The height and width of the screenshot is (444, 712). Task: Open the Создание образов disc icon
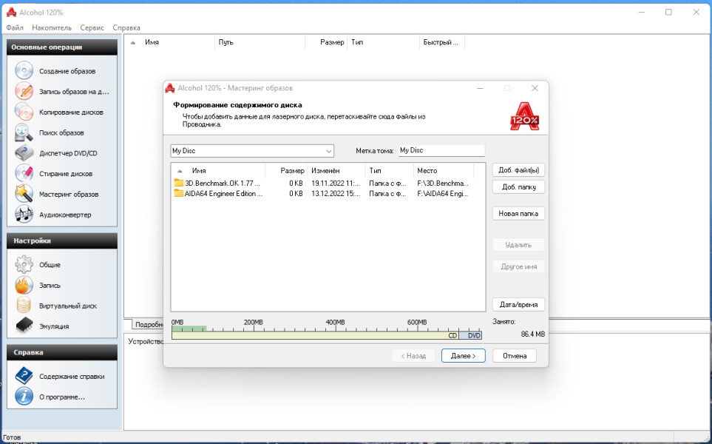24,70
